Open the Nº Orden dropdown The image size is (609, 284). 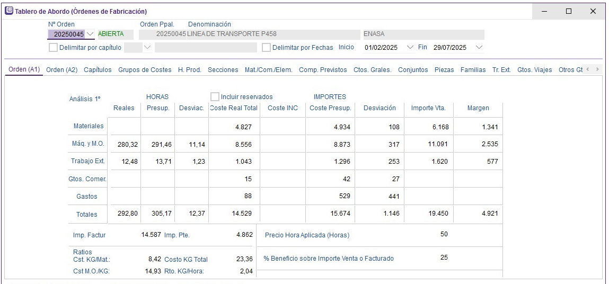pyautogui.click(x=90, y=34)
